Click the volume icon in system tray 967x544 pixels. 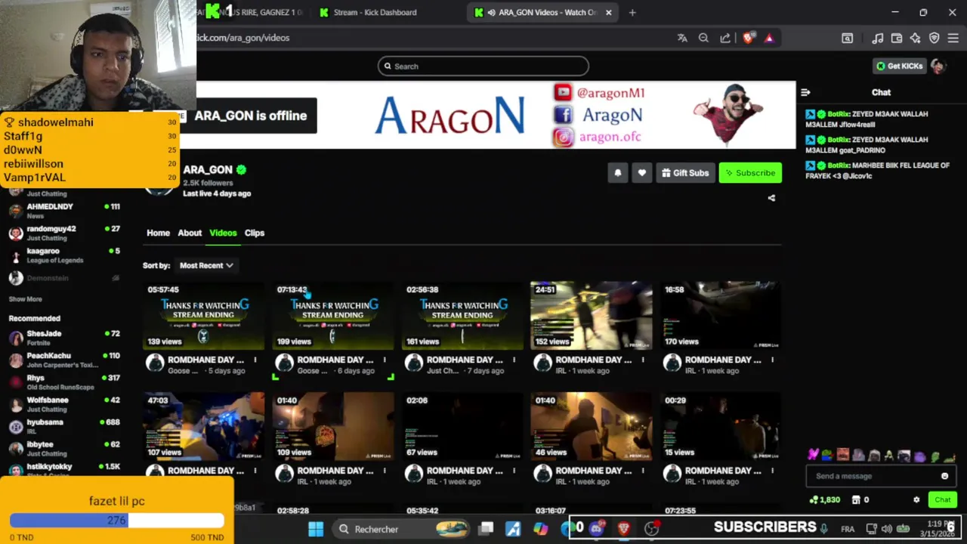click(886, 529)
